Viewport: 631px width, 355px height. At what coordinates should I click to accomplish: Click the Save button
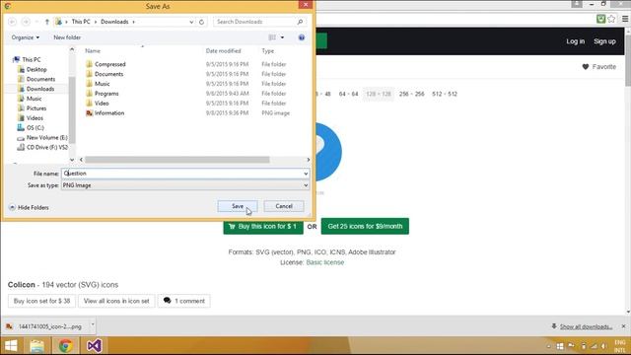coord(238,206)
